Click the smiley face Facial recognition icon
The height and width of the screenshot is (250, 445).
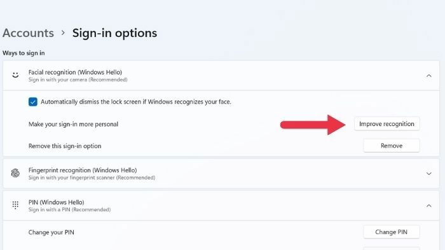point(15,75)
